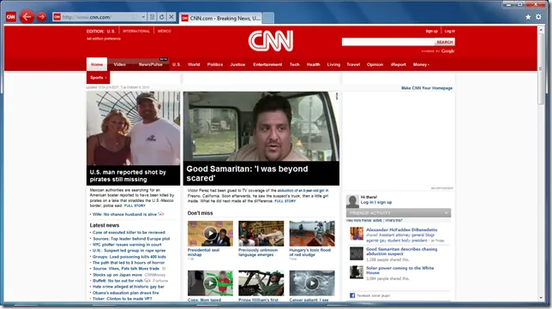552x309 pixels.
Task: Click in the CNN search text field
Action: (388, 42)
